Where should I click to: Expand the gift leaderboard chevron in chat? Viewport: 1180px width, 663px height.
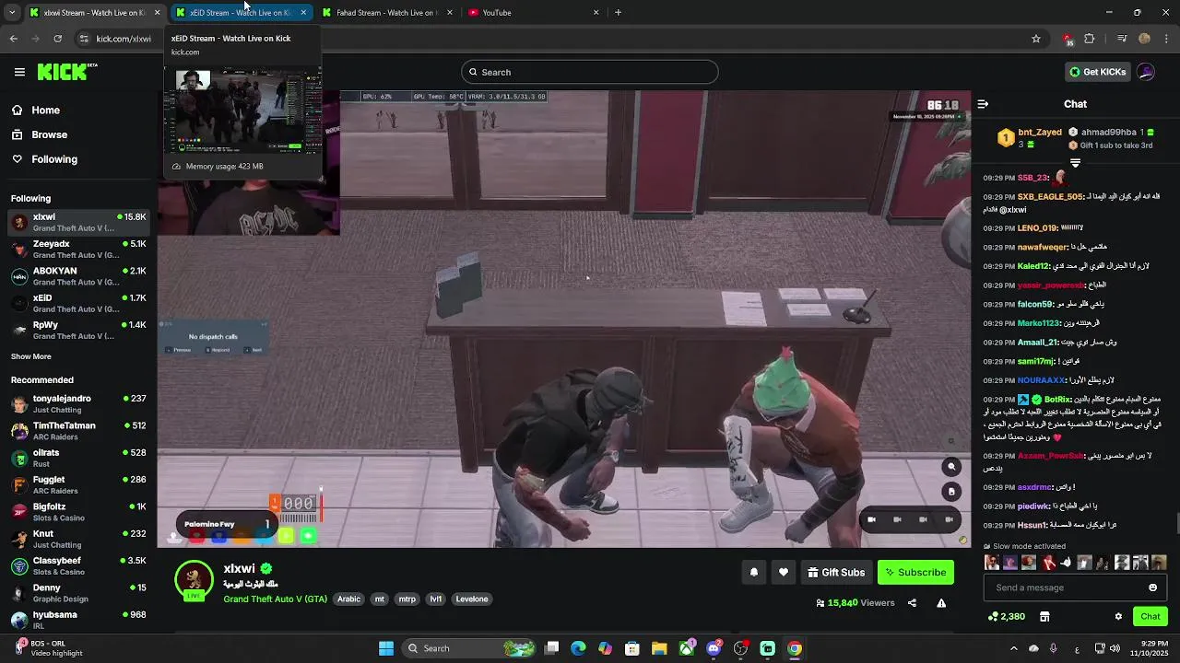pos(1075,163)
